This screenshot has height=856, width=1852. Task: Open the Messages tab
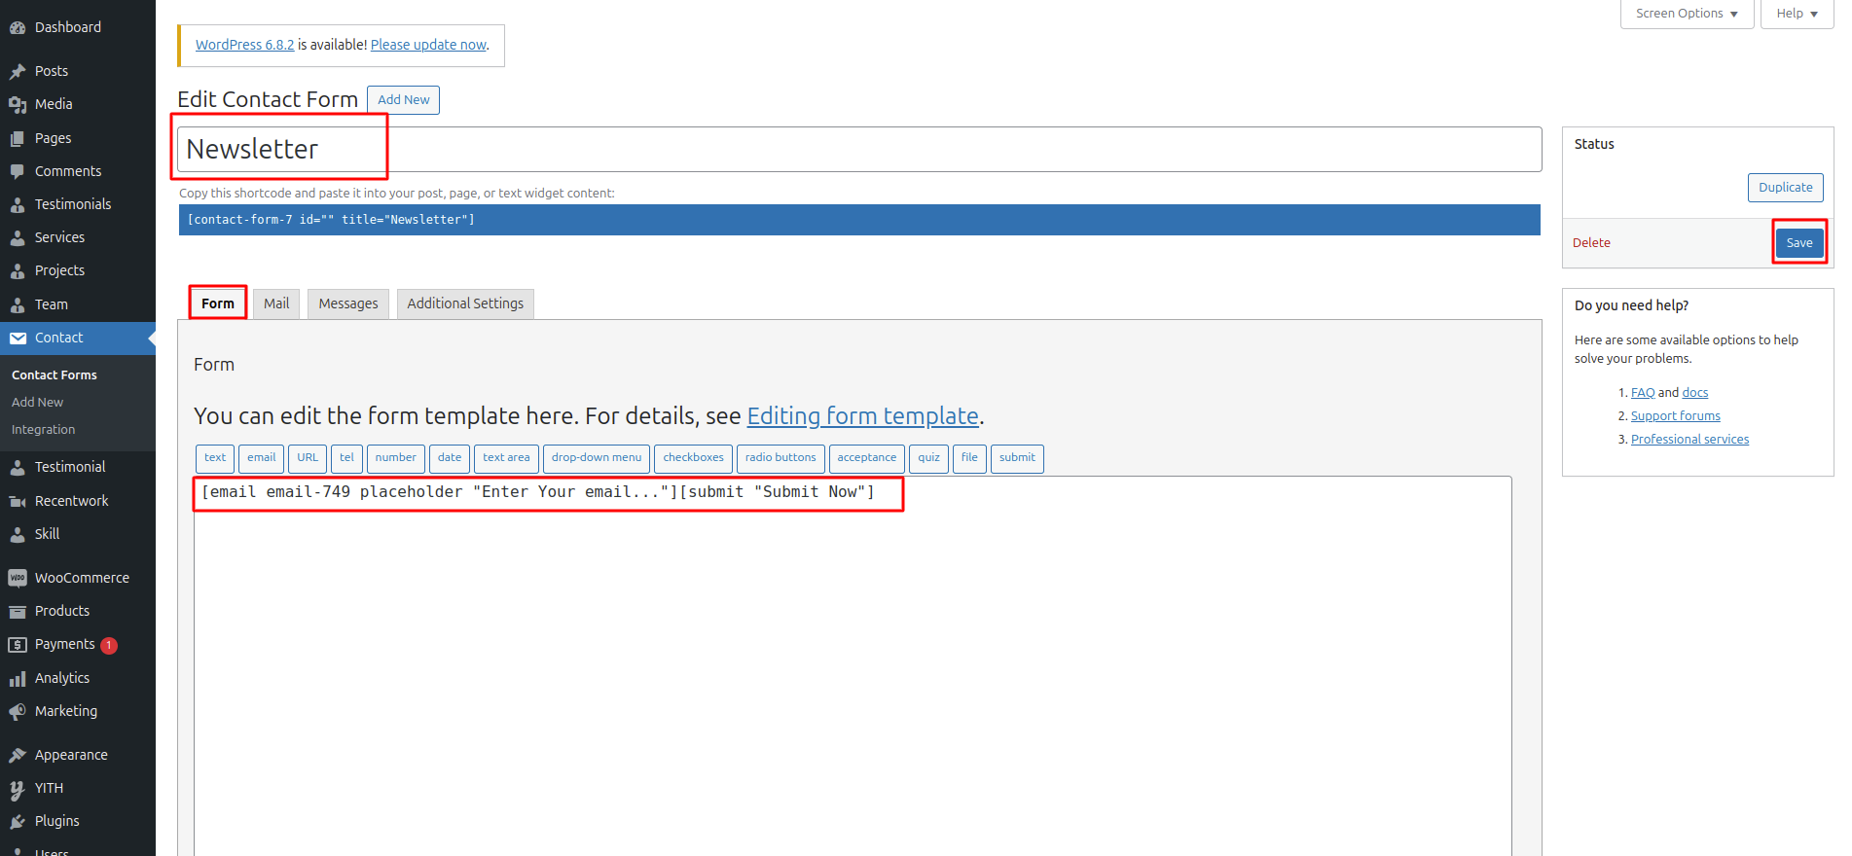(x=348, y=303)
